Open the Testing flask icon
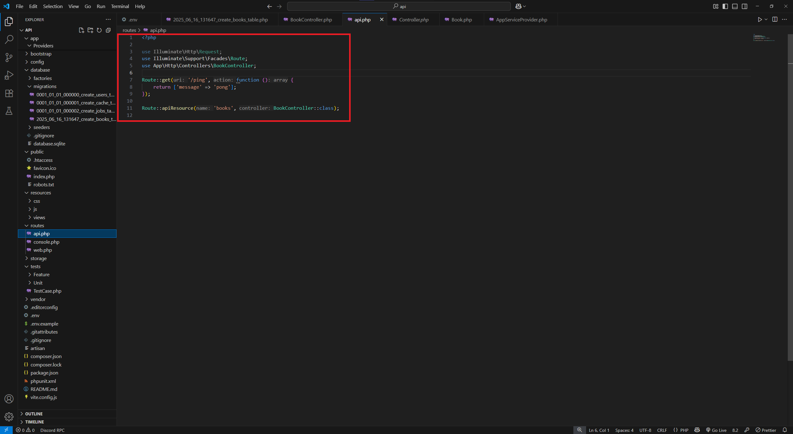Viewport: 793px width, 434px height. 9,111
